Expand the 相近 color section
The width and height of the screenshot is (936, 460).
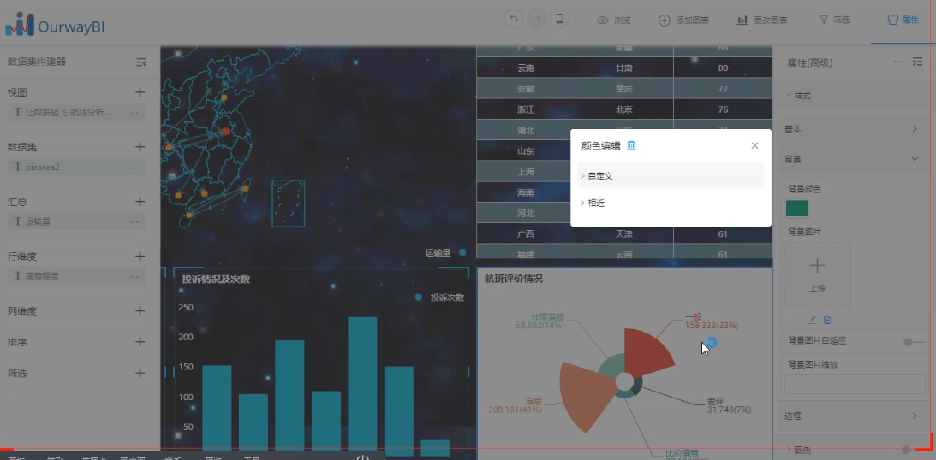tap(671, 203)
